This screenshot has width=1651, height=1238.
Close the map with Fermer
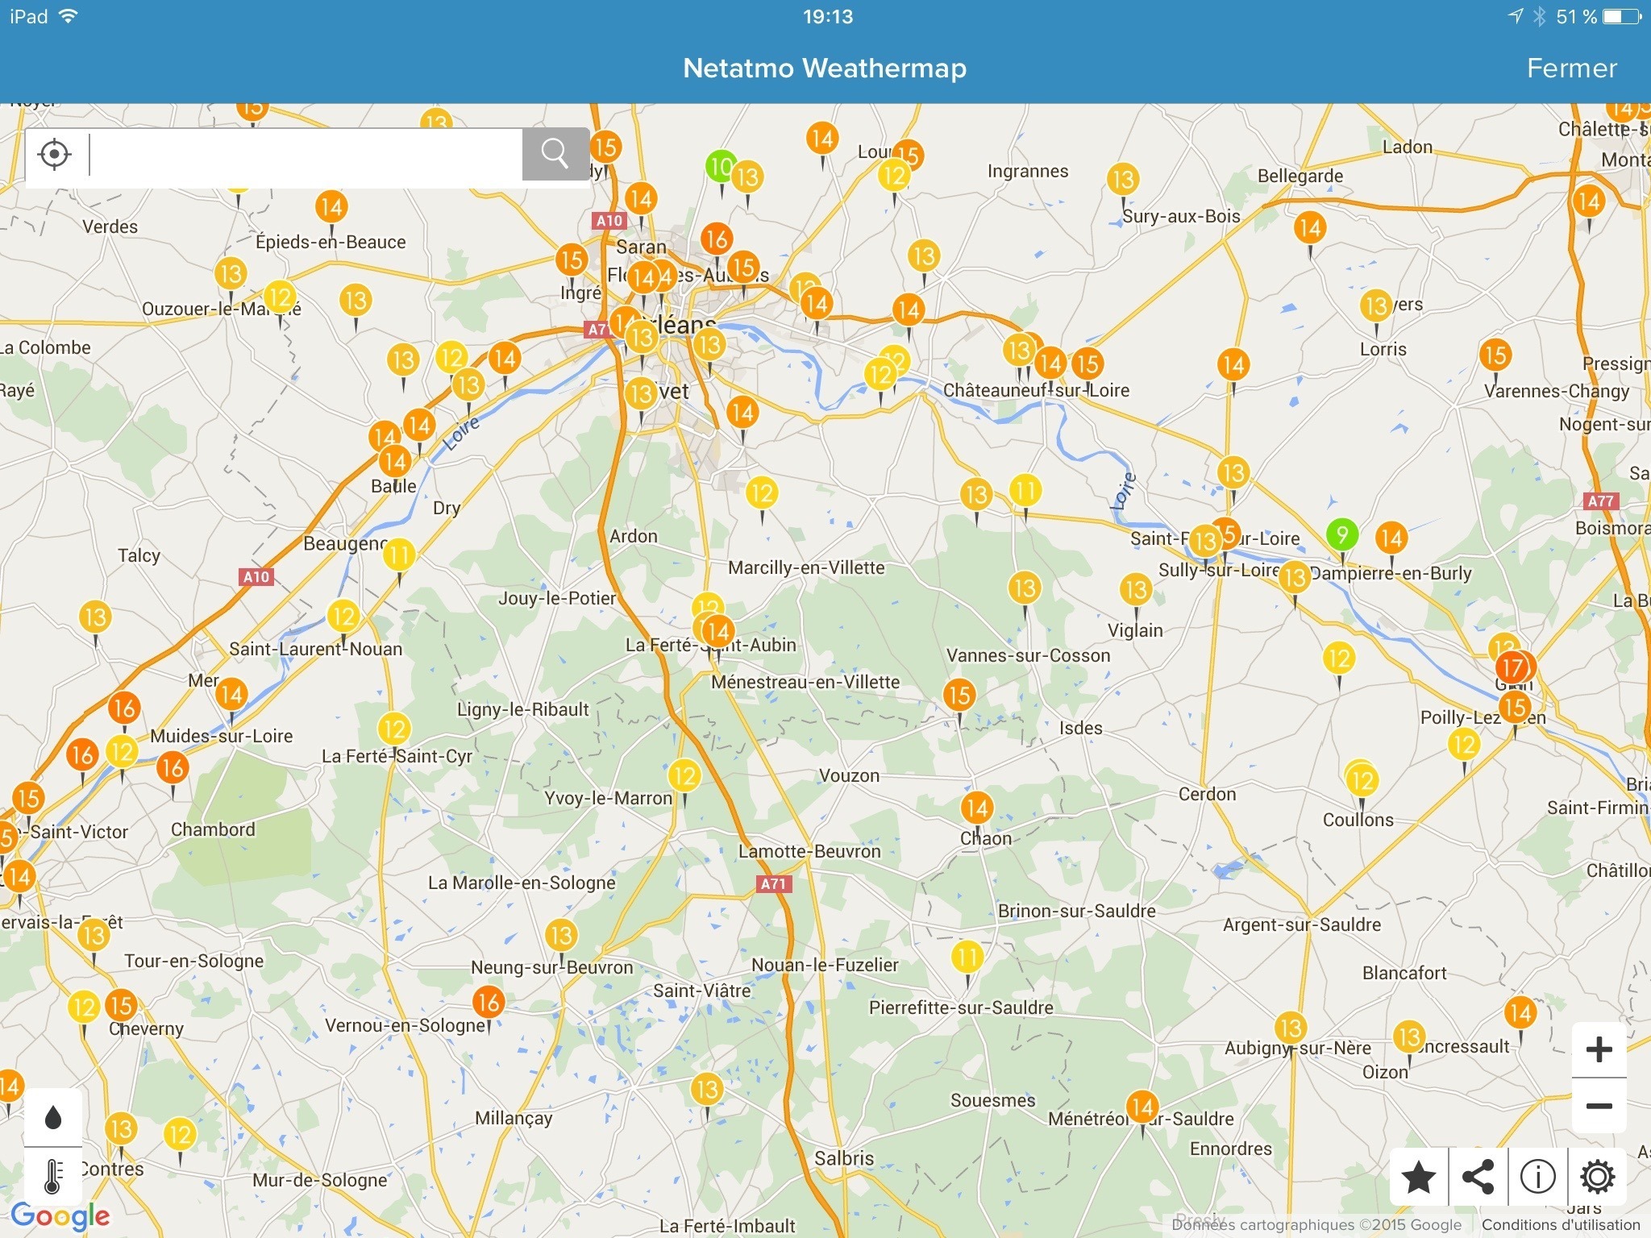[1571, 69]
